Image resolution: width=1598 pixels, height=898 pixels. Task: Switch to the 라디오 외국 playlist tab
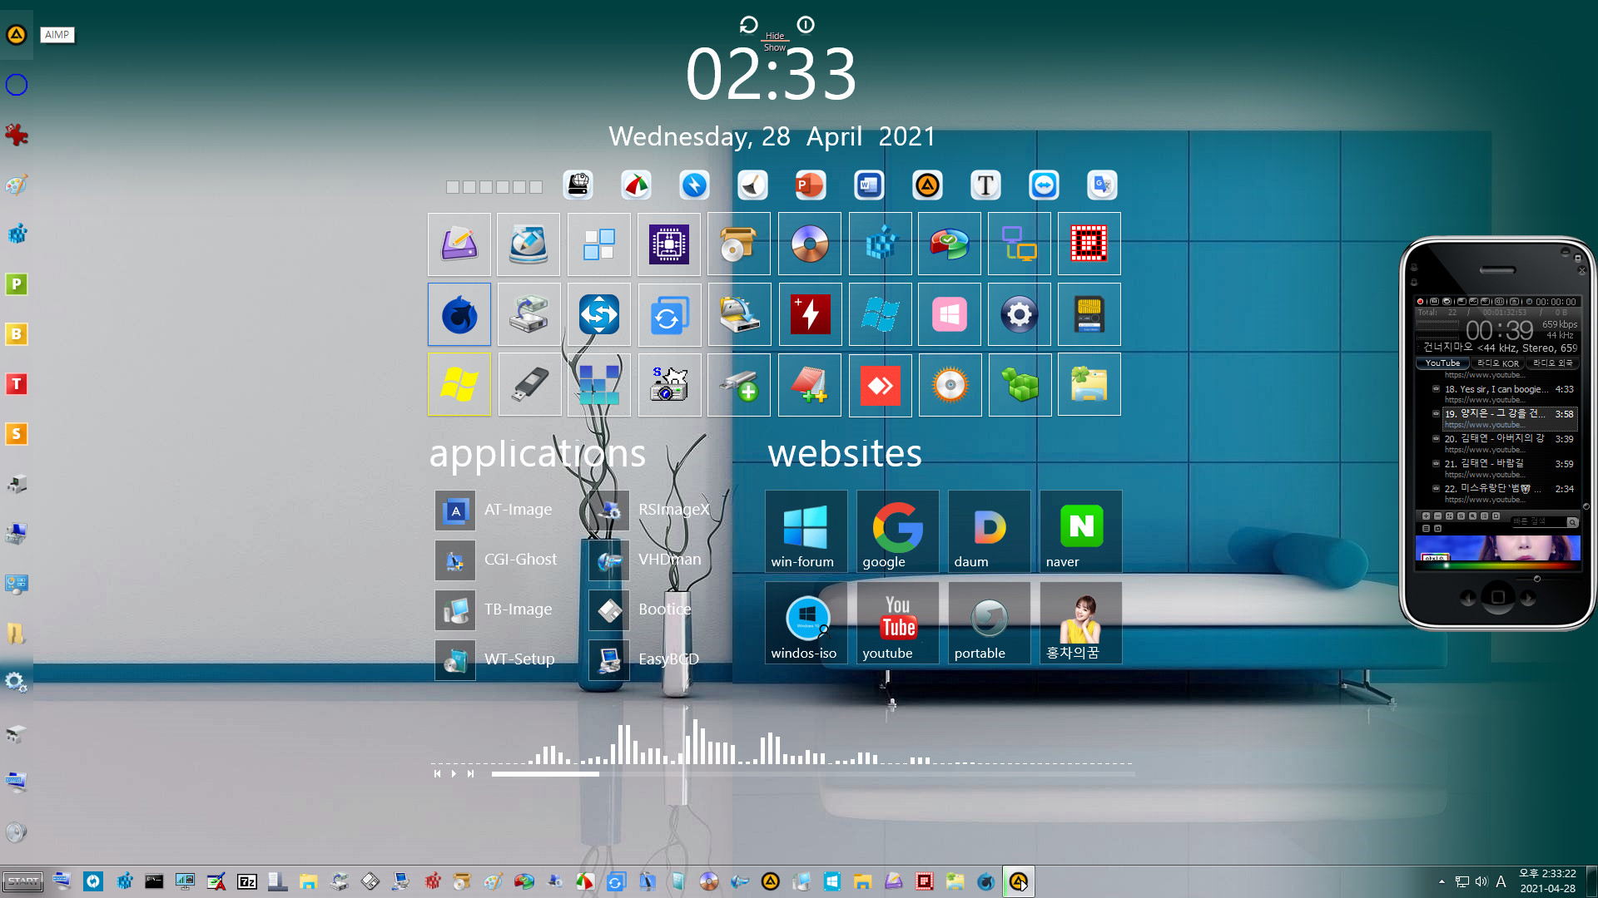[1553, 363]
